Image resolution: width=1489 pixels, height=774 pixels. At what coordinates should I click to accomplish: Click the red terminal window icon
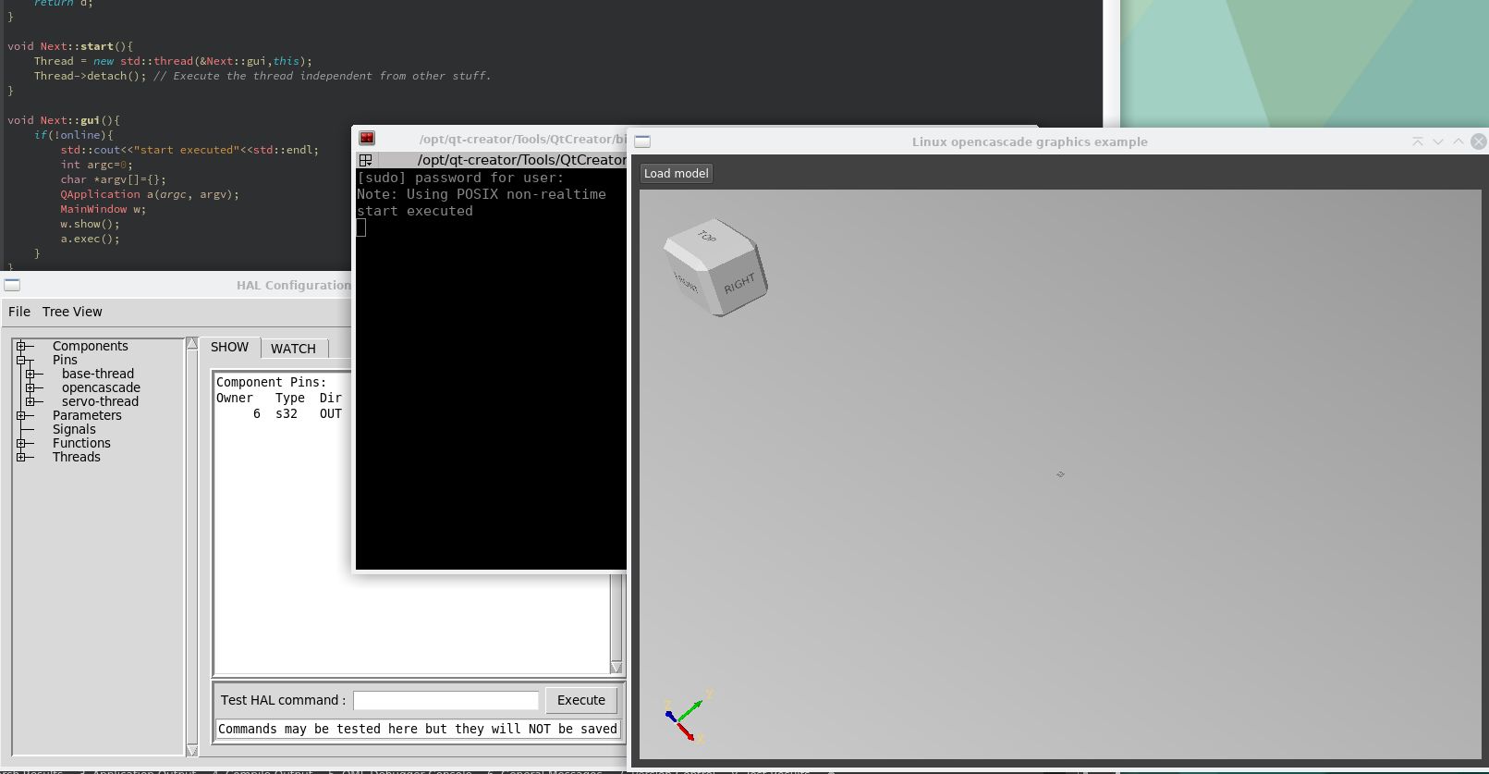pyautogui.click(x=367, y=139)
